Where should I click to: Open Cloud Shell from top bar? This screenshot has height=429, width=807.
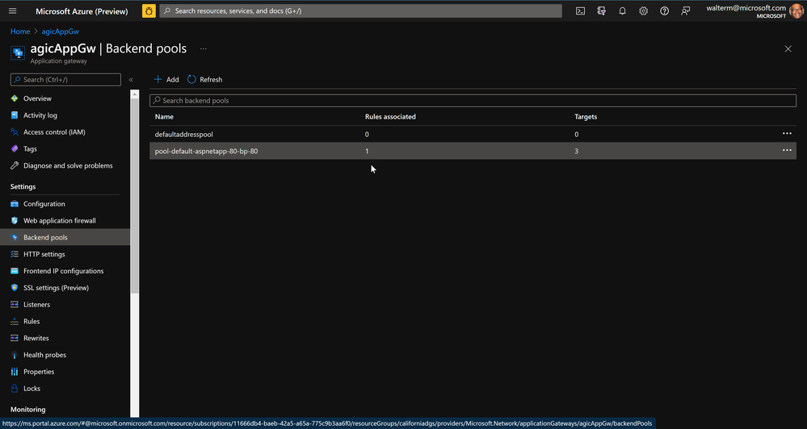[581, 10]
